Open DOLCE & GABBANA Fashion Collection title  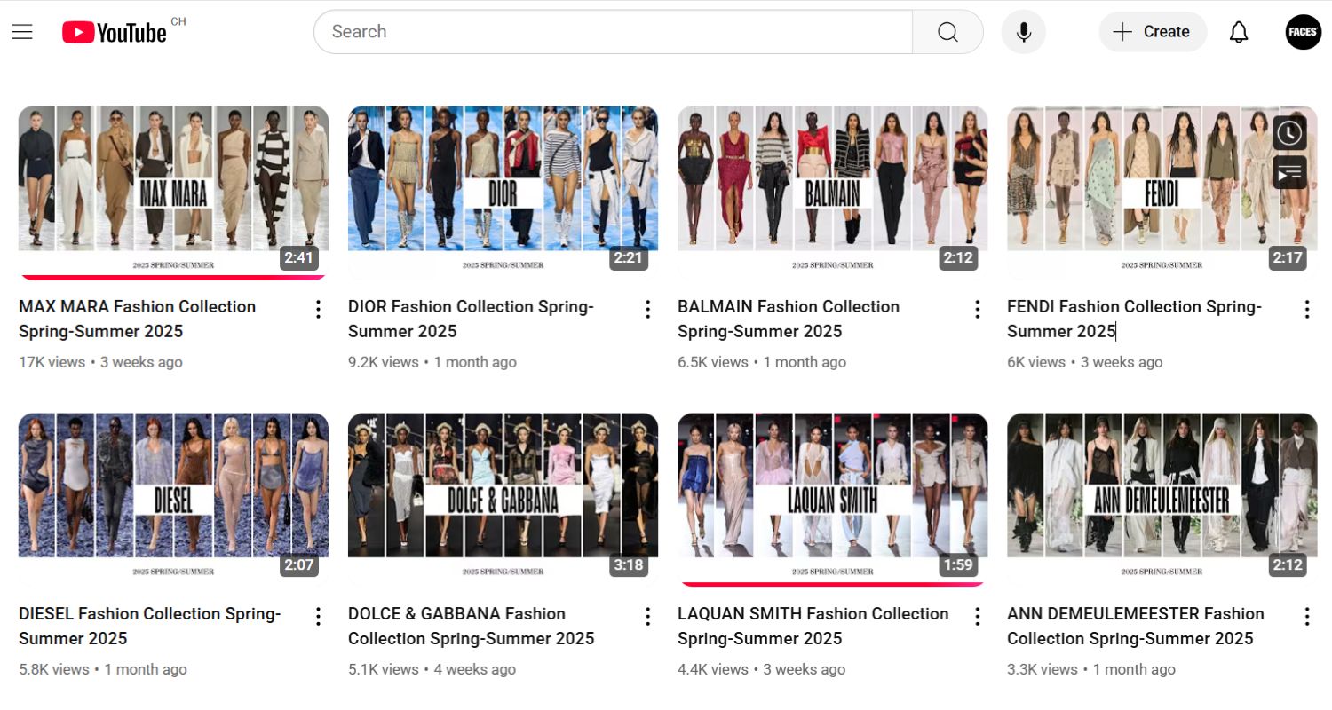click(471, 626)
